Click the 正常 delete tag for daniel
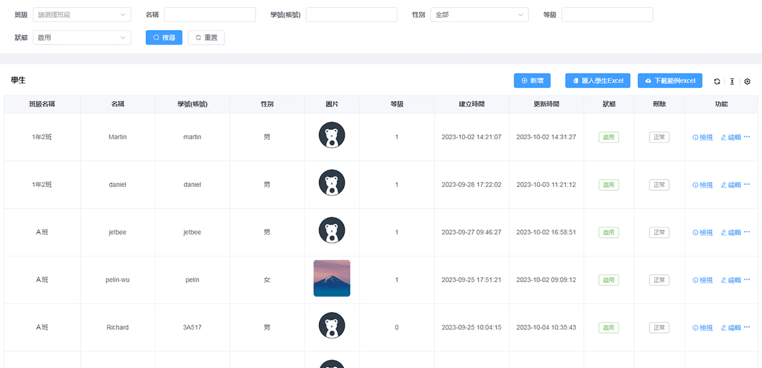 click(659, 185)
